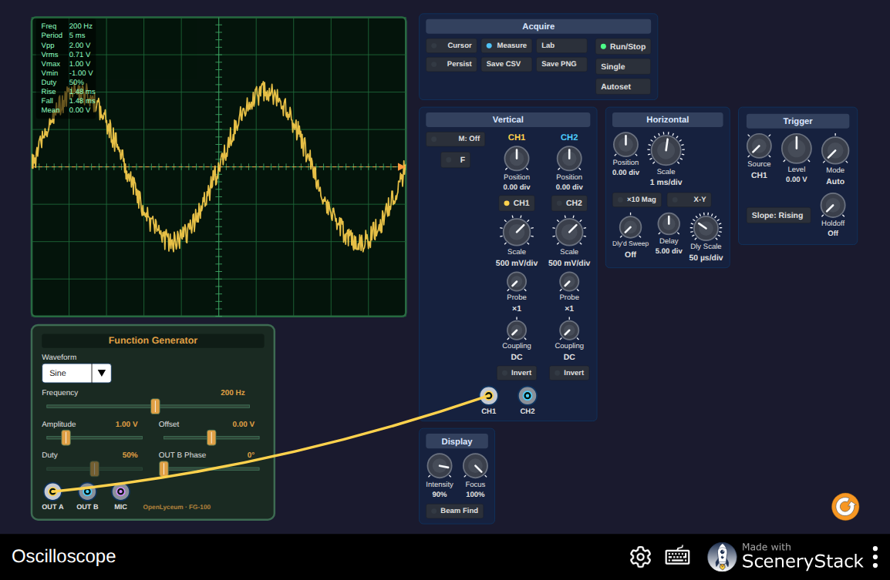Viewport: 890px width, 580px height.
Task: Enable ×10 Mag
Action: click(636, 199)
